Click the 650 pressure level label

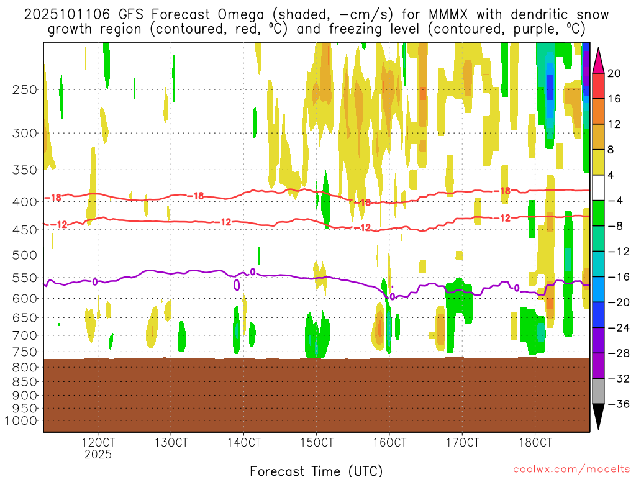[25, 317]
